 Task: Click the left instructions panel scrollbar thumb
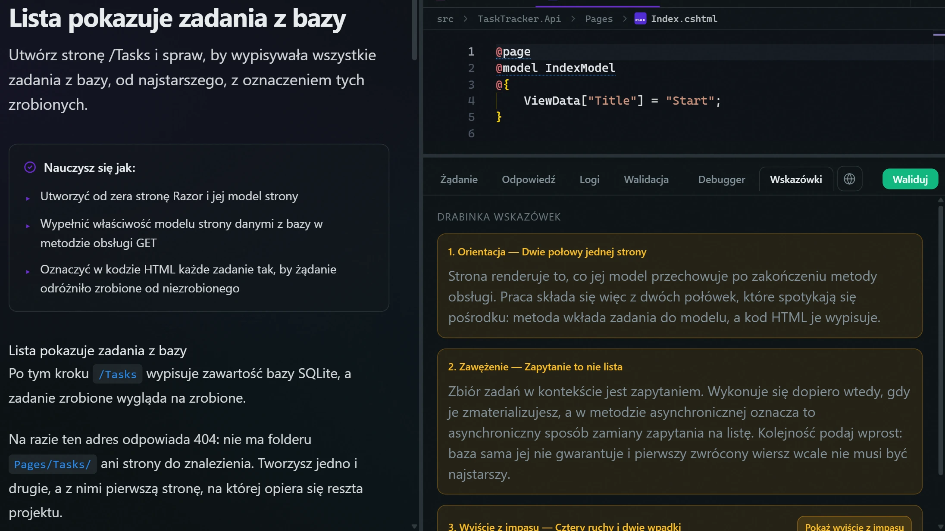point(415,29)
